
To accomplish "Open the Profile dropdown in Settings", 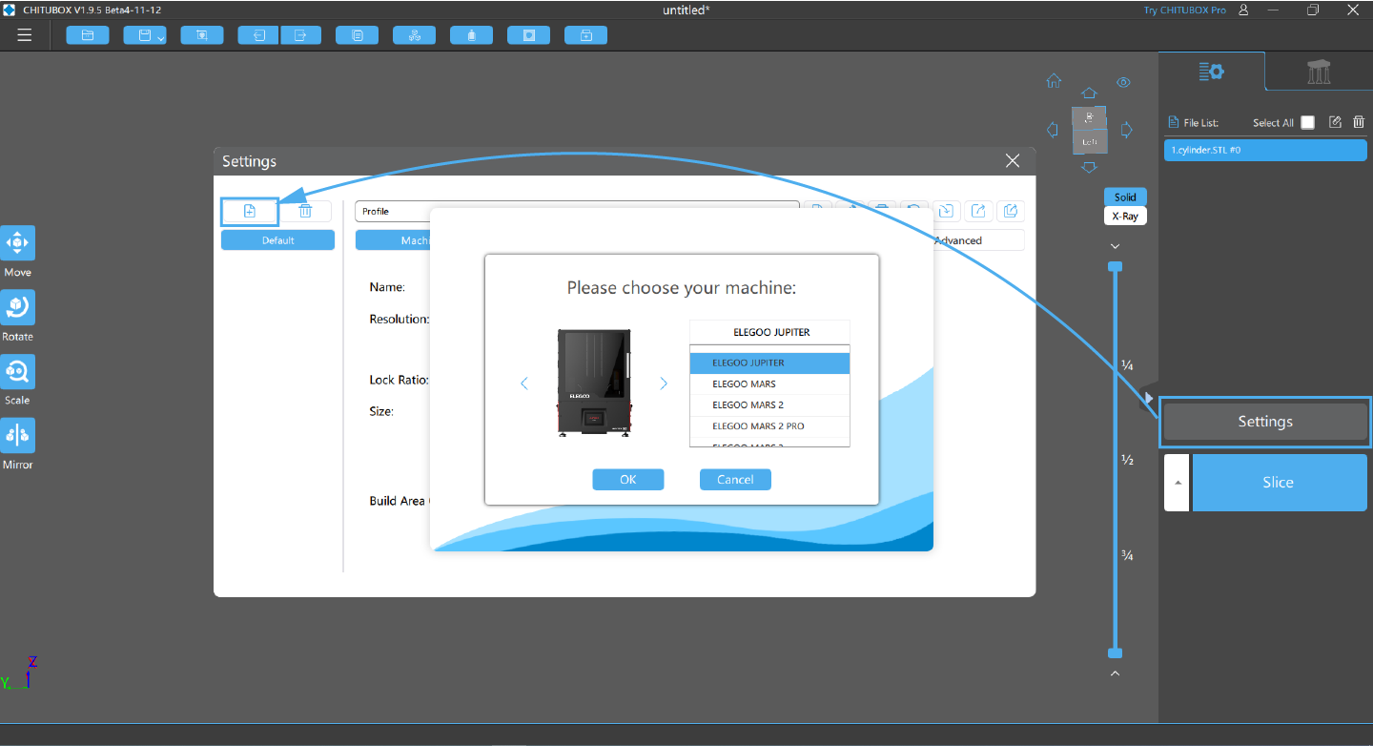I will [577, 211].
